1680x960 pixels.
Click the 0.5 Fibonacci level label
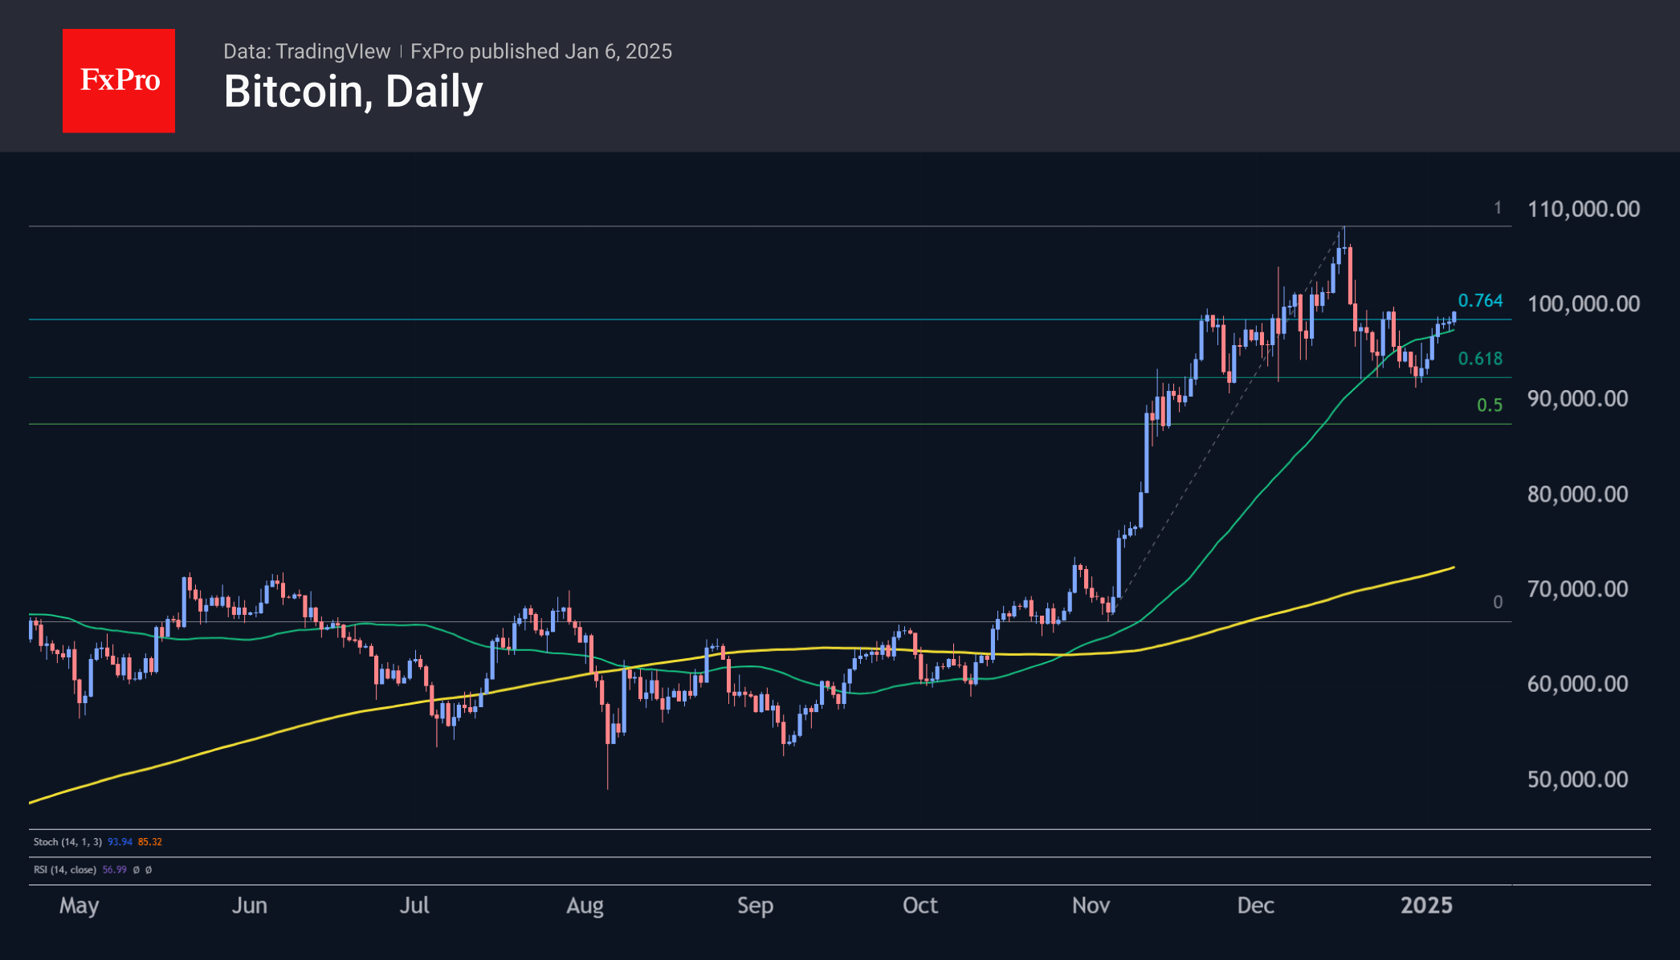pos(1489,405)
